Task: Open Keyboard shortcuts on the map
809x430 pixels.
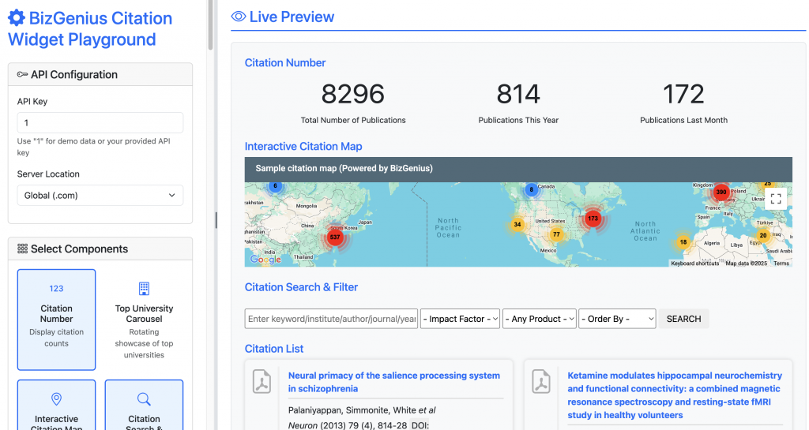Action: (x=694, y=264)
